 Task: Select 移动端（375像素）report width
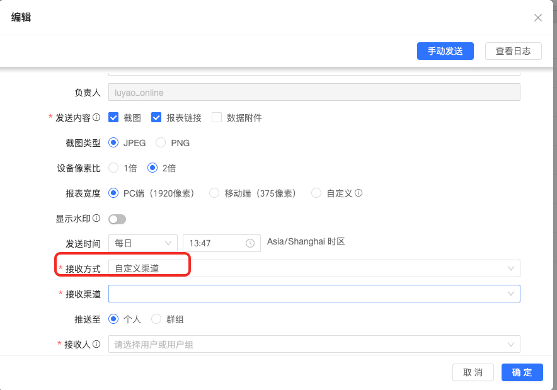214,193
